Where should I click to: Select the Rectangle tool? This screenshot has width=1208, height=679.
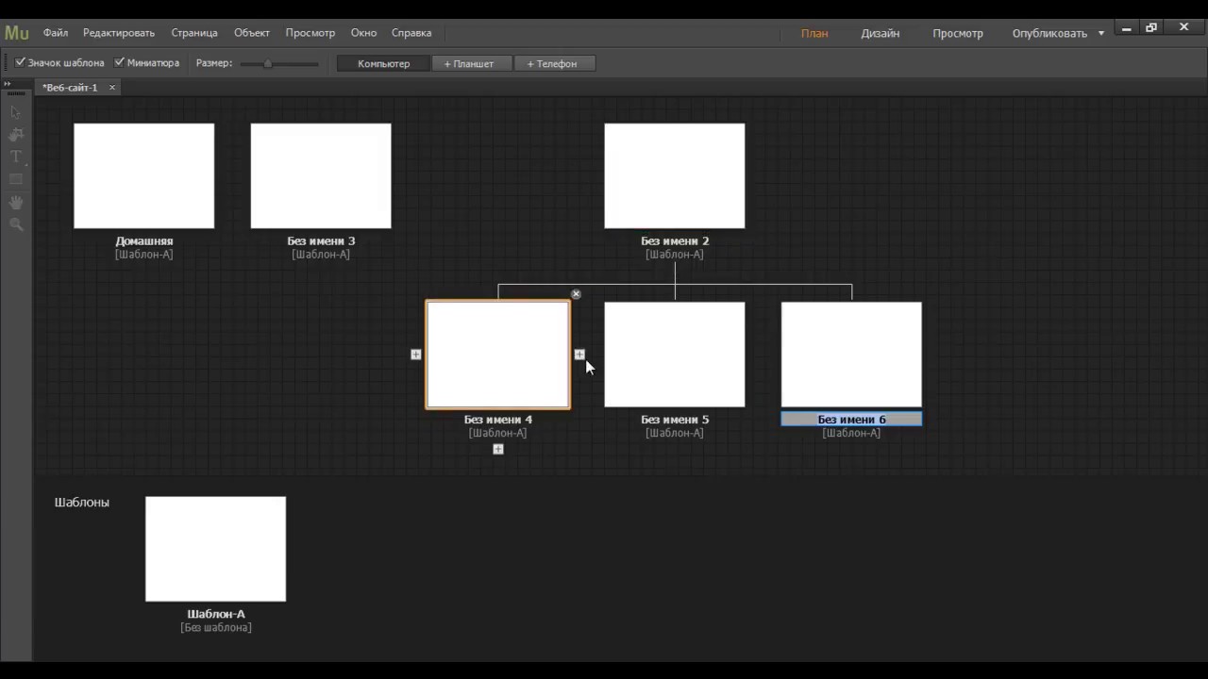point(16,179)
